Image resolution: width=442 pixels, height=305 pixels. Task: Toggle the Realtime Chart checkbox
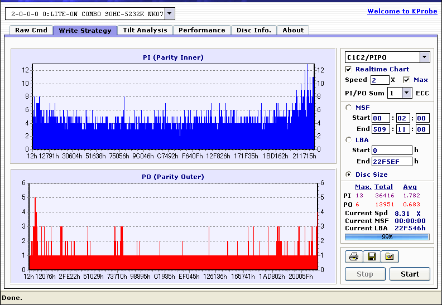click(x=349, y=69)
